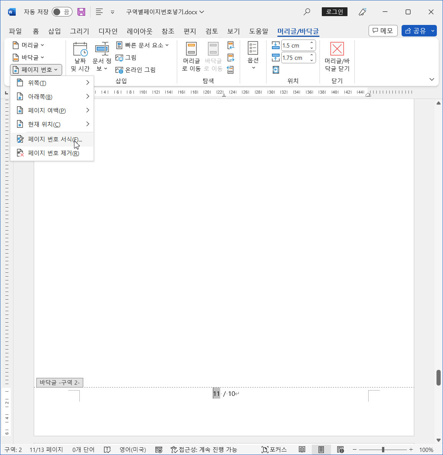Click the selected page number 11 in footer

click(216, 394)
